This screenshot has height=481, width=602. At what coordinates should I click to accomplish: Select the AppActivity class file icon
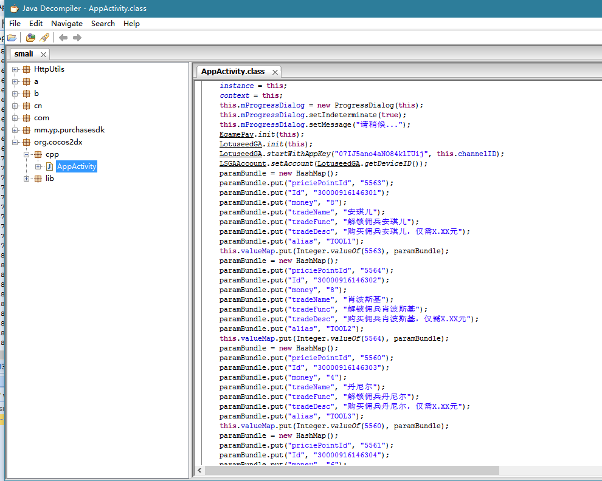coord(49,166)
